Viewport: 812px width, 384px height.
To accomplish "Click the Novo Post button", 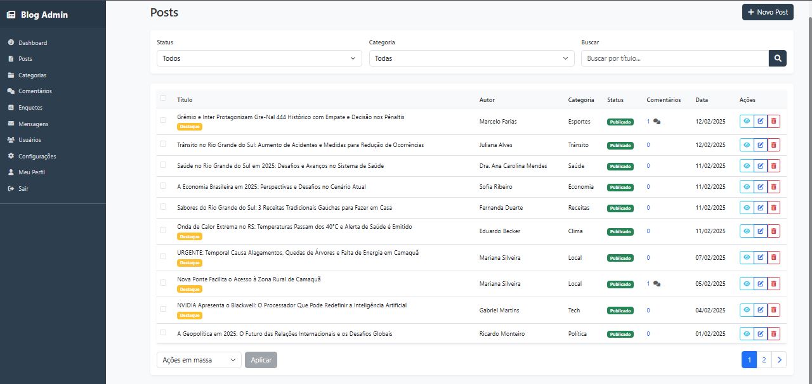I will 768,12.
